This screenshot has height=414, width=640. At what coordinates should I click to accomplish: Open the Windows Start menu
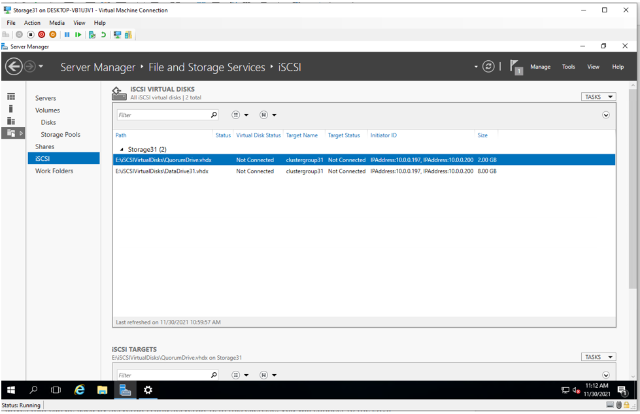[x=11, y=390]
